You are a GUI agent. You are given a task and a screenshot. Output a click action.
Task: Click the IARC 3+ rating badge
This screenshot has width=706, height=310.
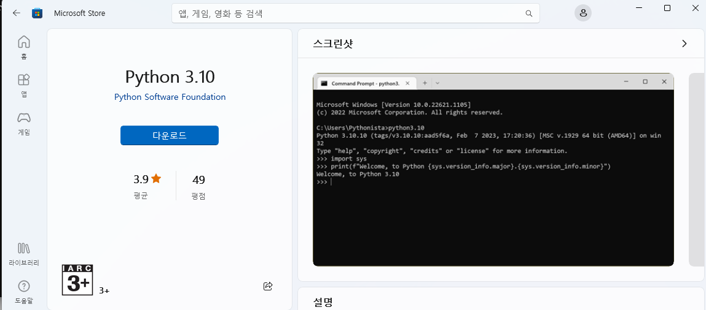click(77, 279)
